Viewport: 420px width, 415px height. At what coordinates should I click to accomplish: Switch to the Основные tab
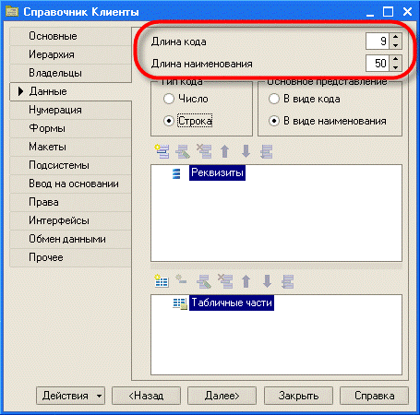pos(70,36)
